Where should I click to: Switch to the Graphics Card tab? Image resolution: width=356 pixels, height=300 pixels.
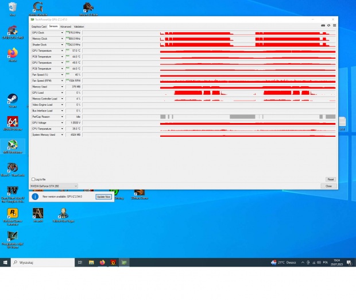click(39, 26)
